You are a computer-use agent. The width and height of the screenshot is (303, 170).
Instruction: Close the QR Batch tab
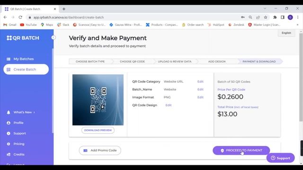coord(55,9)
